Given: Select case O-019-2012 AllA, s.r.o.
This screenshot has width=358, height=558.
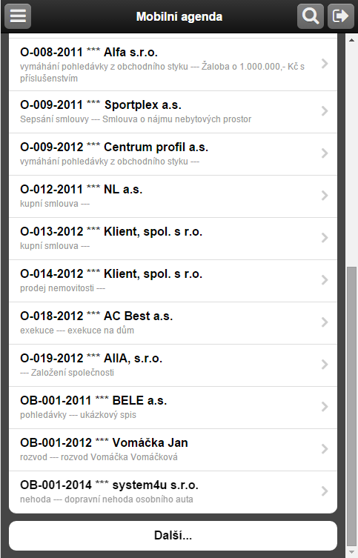Looking at the screenshot, I should [173, 365].
